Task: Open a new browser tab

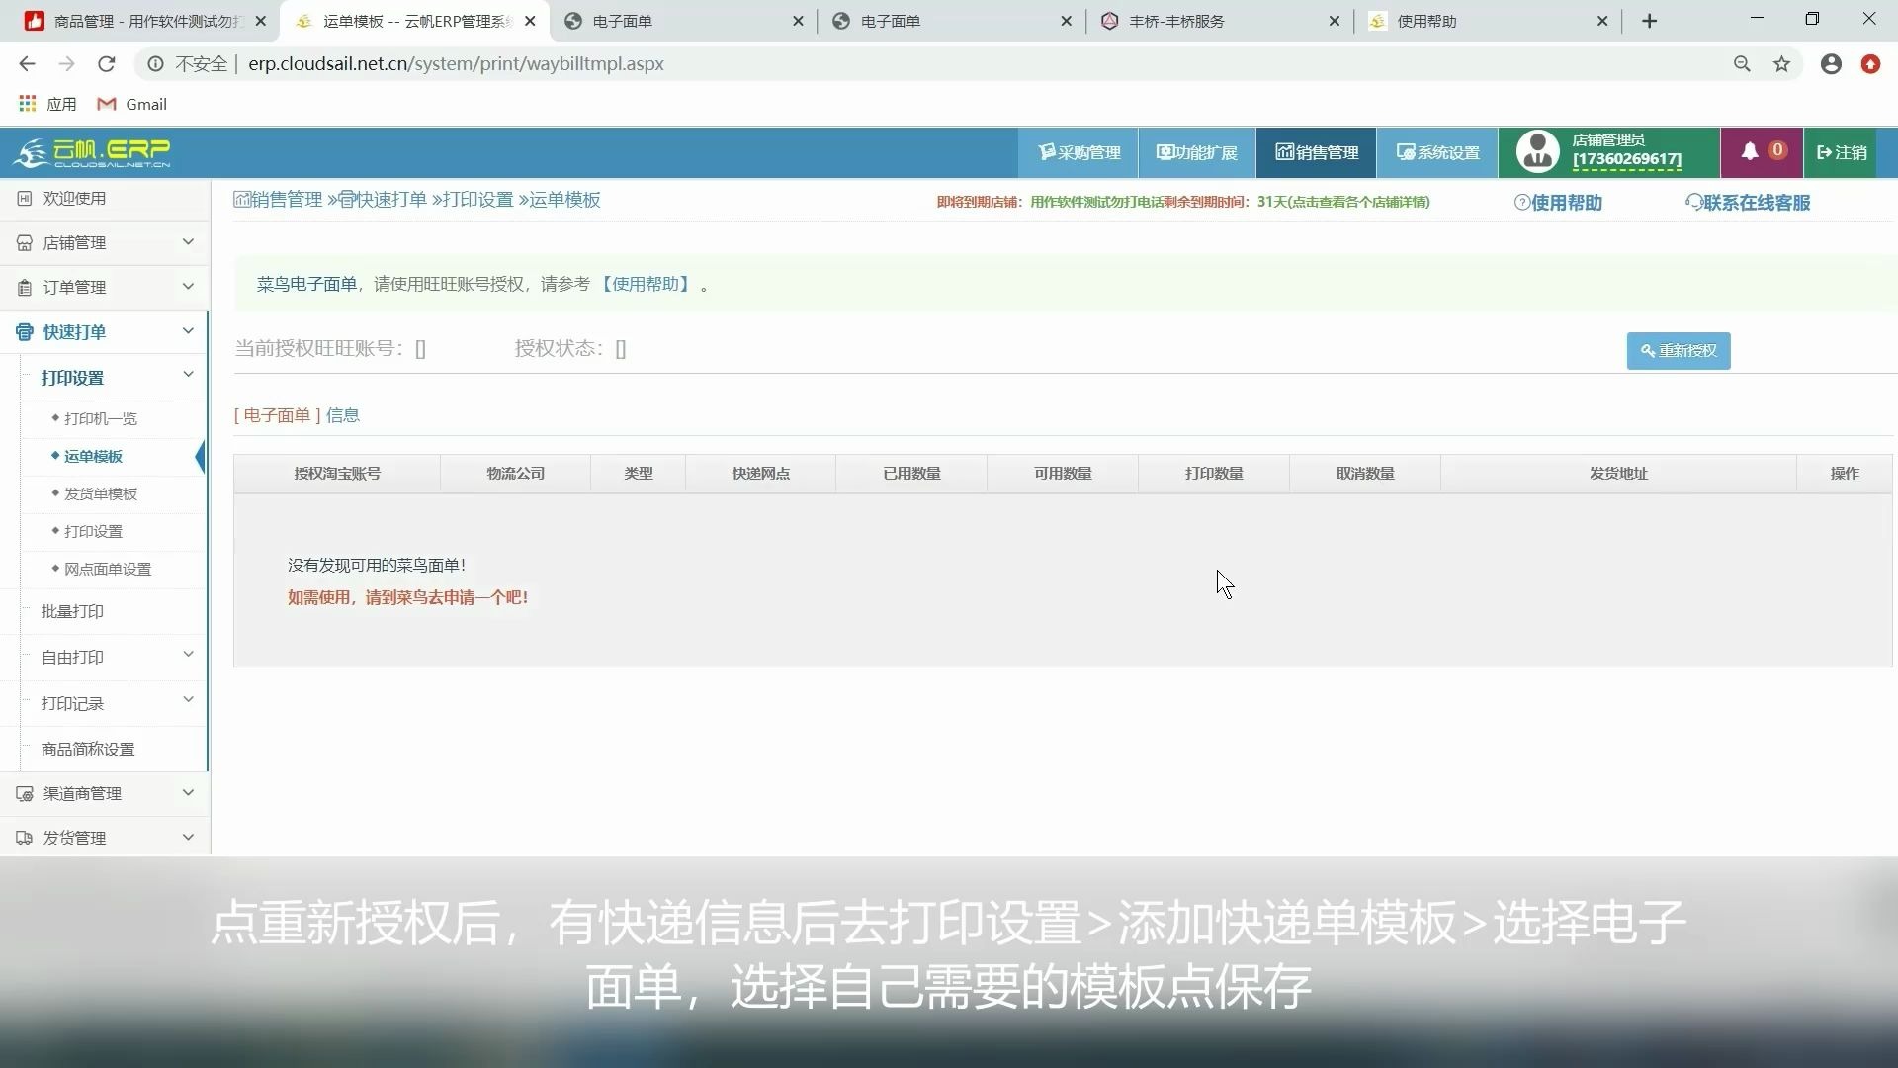Action: [x=1649, y=21]
